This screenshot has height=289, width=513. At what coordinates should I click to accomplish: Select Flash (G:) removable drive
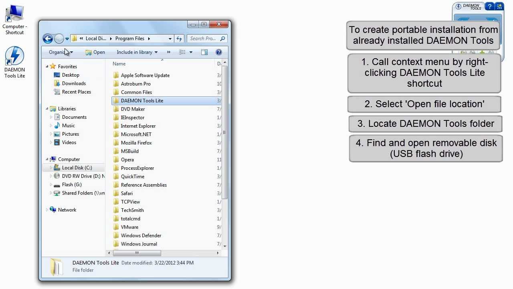click(x=72, y=185)
